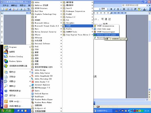Open the 编辑 menu in Word
The width and height of the screenshot is (151, 113).
coord(14,5)
